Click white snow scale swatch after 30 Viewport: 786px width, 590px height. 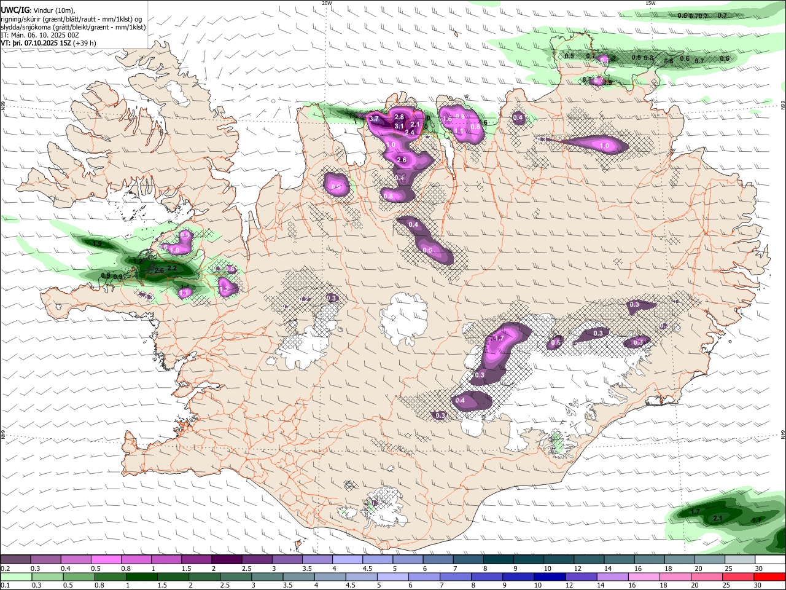pos(769,559)
